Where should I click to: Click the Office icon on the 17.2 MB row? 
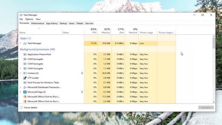coord(25,97)
